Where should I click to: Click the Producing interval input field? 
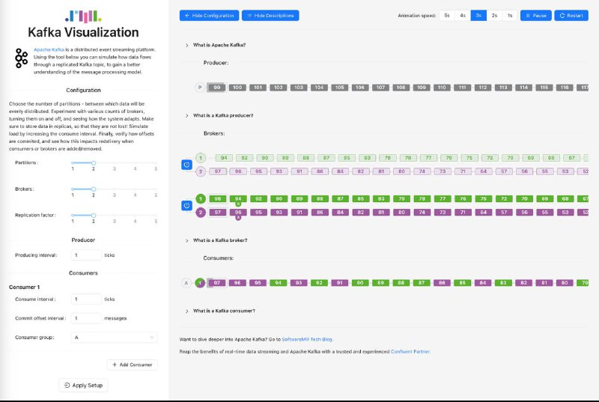coord(86,255)
